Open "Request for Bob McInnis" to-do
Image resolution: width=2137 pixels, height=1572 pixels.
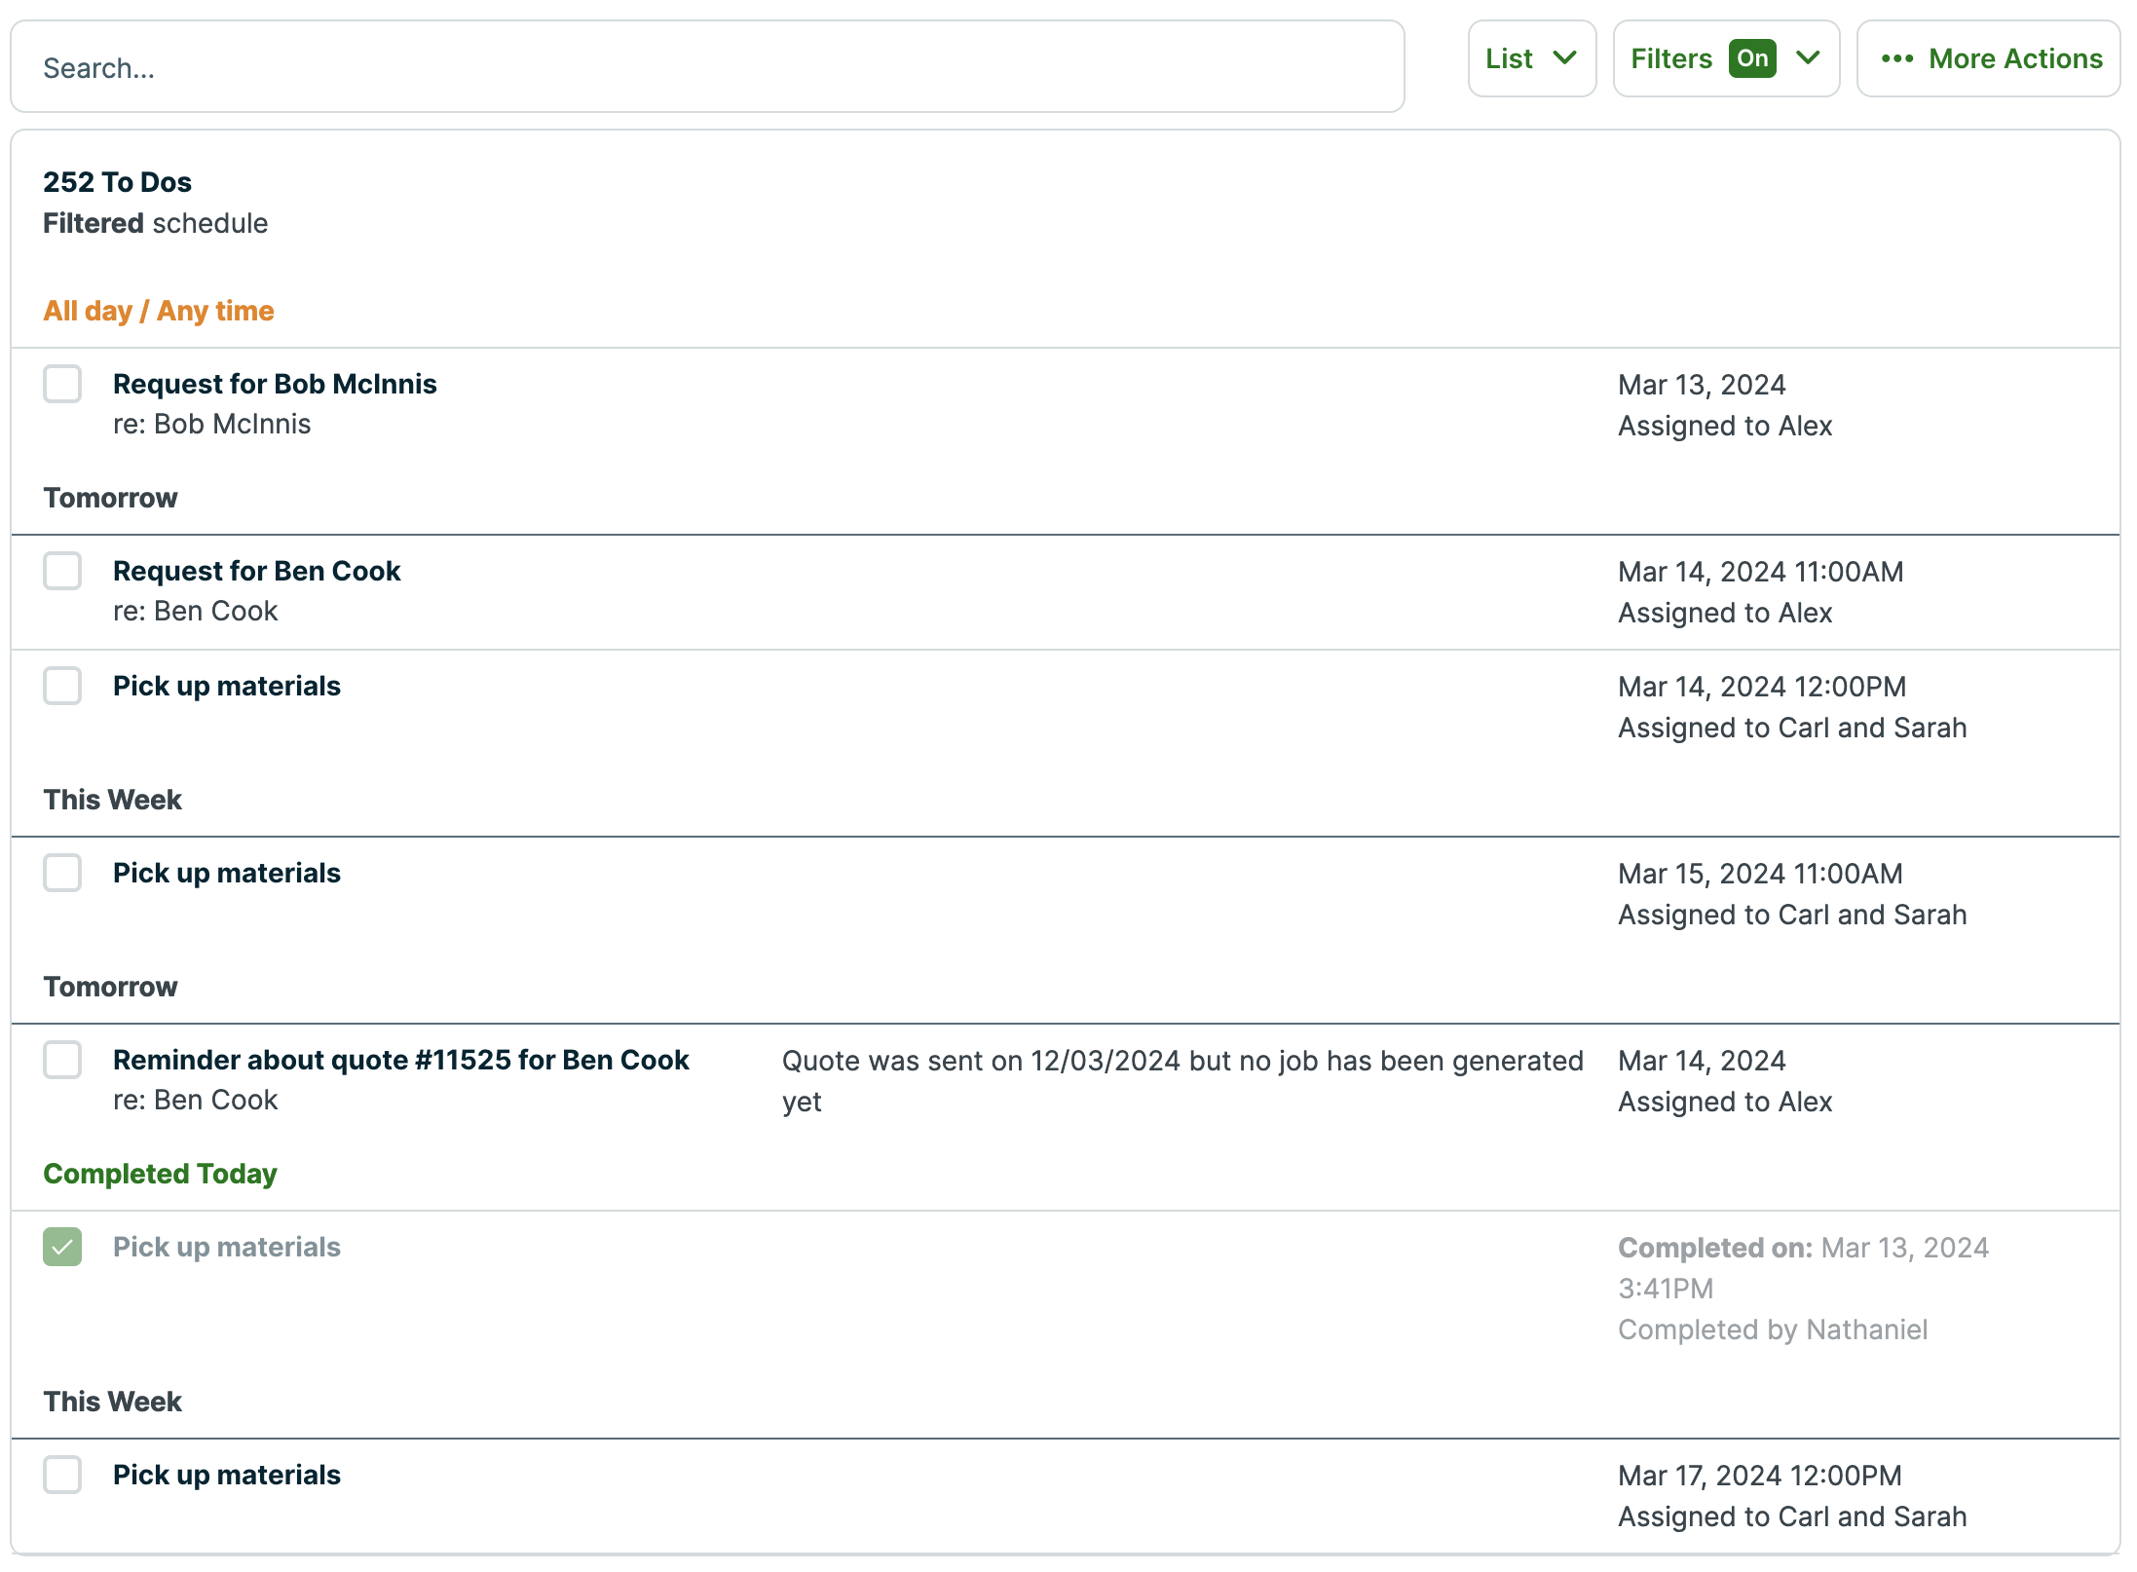pyautogui.click(x=275, y=384)
